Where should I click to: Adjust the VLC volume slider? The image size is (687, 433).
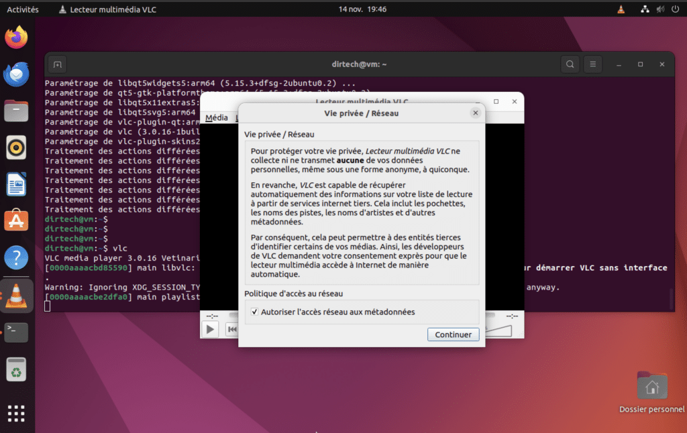click(x=499, y=331)
